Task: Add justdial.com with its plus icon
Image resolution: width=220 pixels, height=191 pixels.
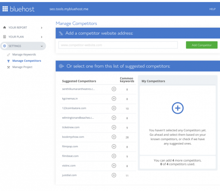Action: [x=114, y=175]
